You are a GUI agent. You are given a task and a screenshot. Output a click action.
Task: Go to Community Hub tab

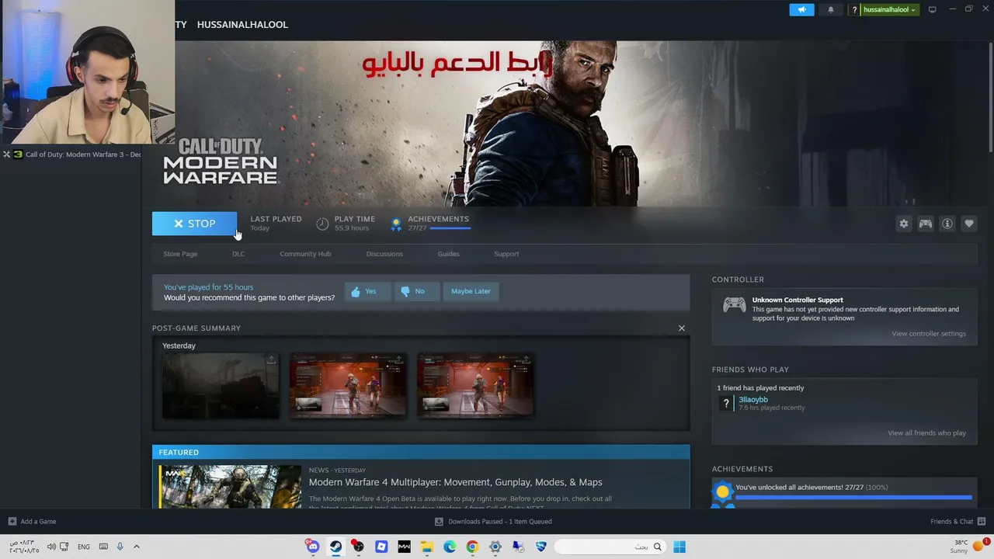pyautogui.click(x=305, y=254)
